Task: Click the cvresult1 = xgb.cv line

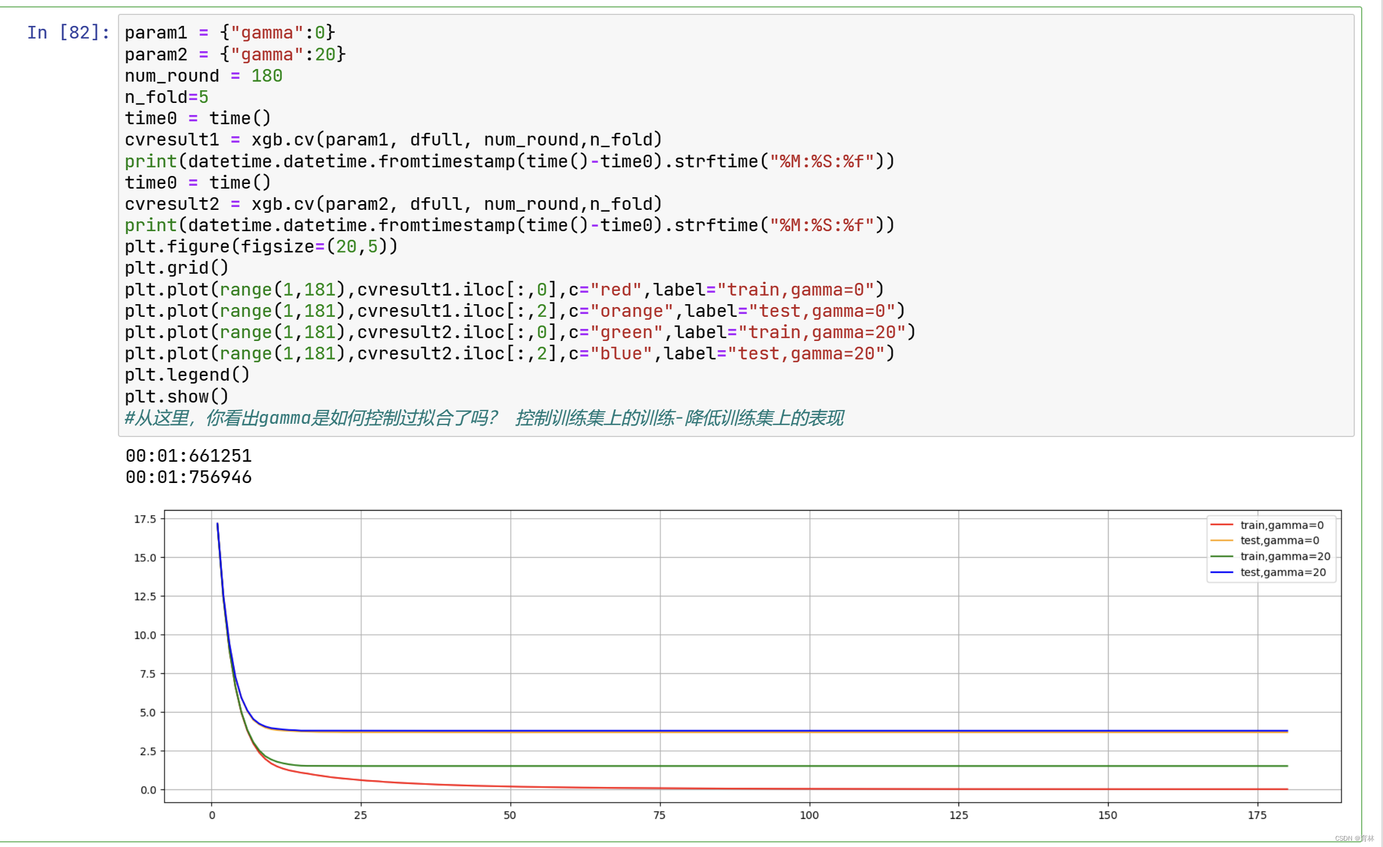Action: [393, 140]
